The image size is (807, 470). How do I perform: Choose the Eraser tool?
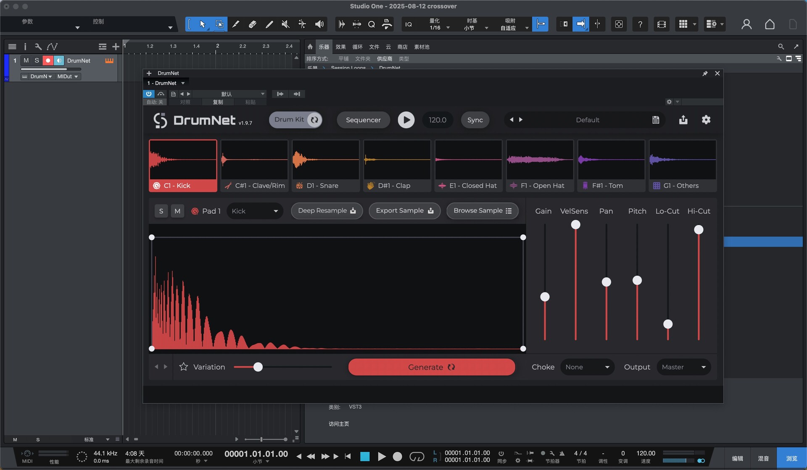252,24
